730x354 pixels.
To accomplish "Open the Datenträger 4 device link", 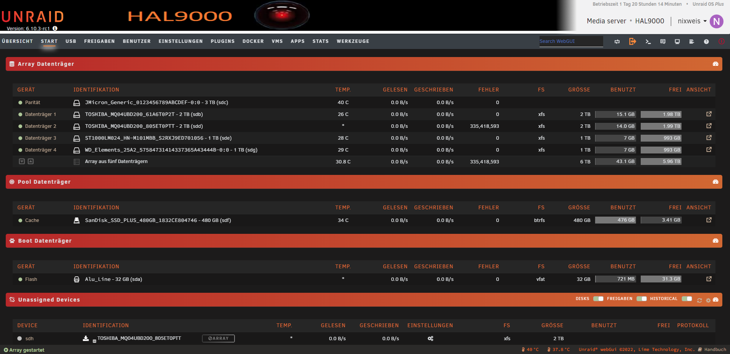I will 41,150.
